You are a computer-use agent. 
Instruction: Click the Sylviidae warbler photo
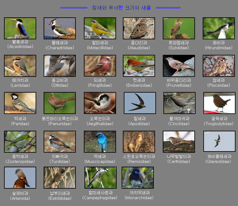coord(179,28)
